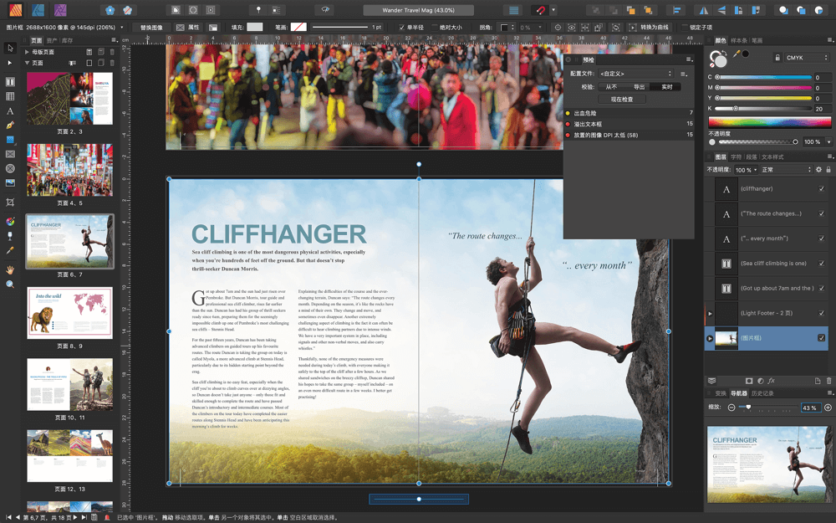Click the mask layer icon in Layers panel
The height and width of the screenshot is (523, 836).
749,381
